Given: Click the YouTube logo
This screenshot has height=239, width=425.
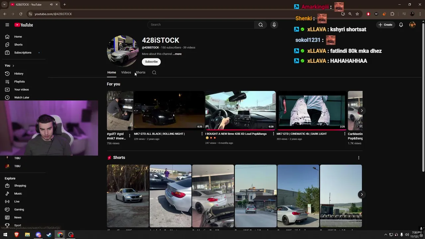Looking at the screenshot, I should click(24, 25).
